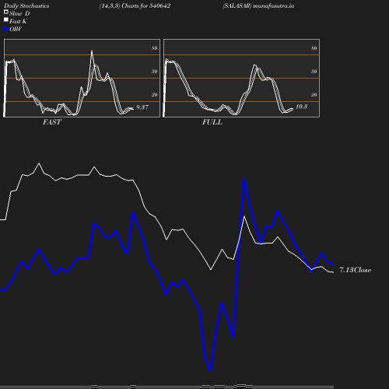389x389 pixels.
Task: Click the '(14,3,3) Charts for 540642' text
Action: [x=135, y=6]
